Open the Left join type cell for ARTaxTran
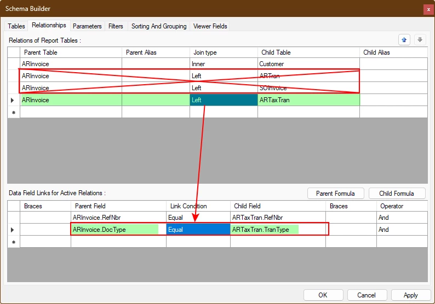Screen dimensions: 435x304 pos(224,100)
